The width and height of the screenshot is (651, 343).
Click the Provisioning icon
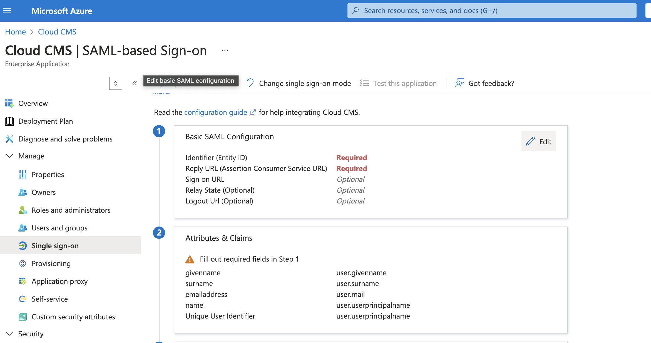coord(23,264)
